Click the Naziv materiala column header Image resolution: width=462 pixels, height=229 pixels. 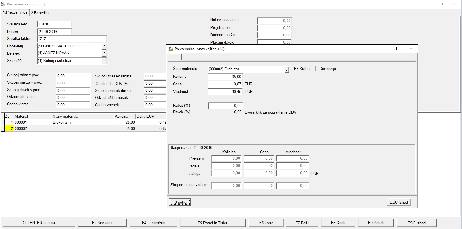(x=83, y=116)
